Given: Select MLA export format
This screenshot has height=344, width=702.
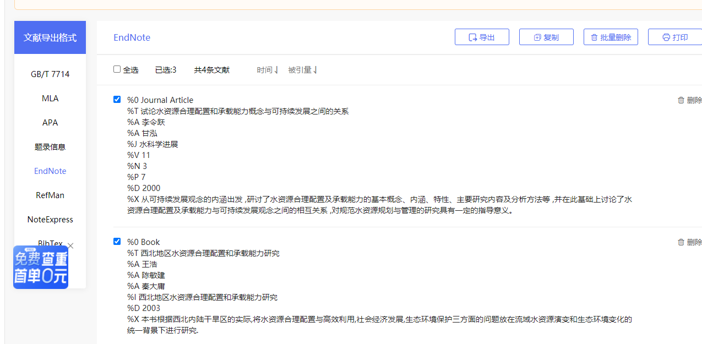Looking at the screenshot, I should 50,99.
